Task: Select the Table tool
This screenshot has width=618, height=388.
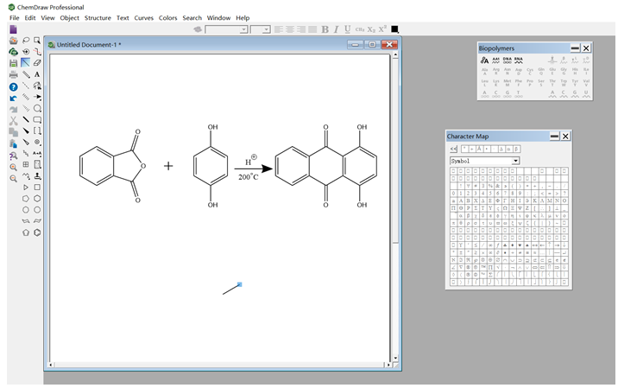Action: pyautogui.click(x=26, y=164)
